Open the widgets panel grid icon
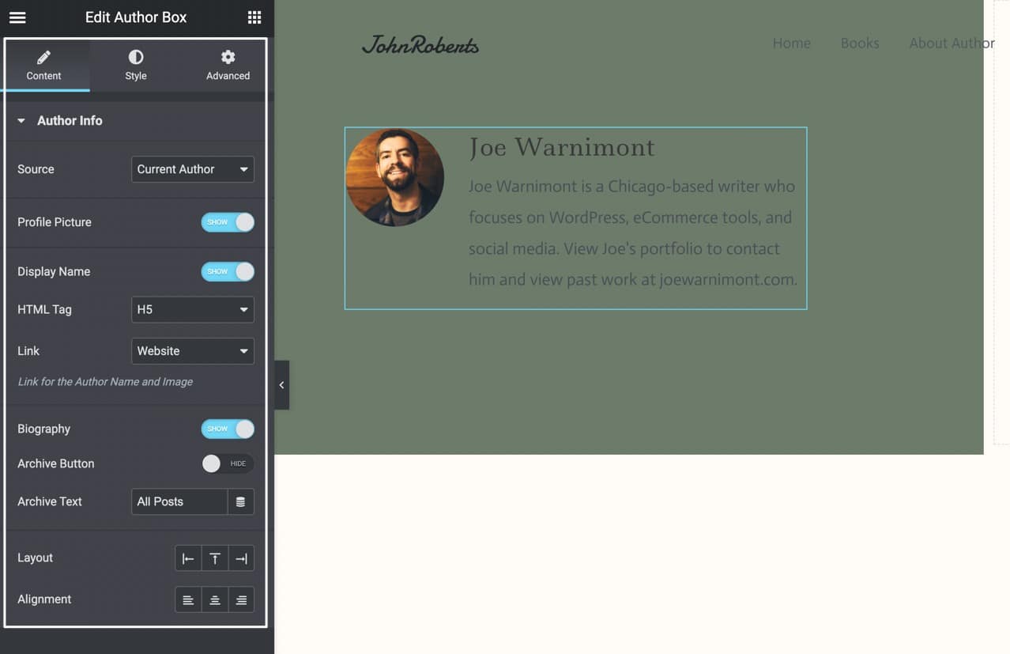The height and width of the screenshot is (654, 1010). [x=254, y=17]
